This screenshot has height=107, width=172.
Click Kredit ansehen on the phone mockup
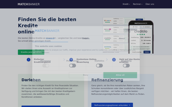click(137, 52)
